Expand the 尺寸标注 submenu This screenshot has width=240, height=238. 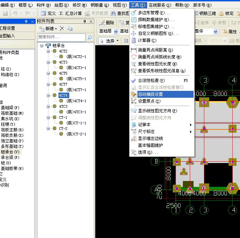[162, 132]
